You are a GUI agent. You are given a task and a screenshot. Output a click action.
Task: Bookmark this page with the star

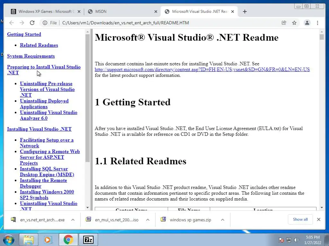(x=294, y=23)
